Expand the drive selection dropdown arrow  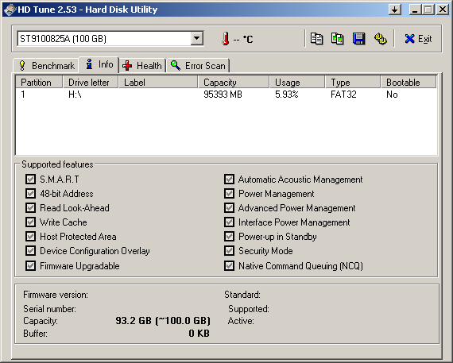[x=197, y=38]
